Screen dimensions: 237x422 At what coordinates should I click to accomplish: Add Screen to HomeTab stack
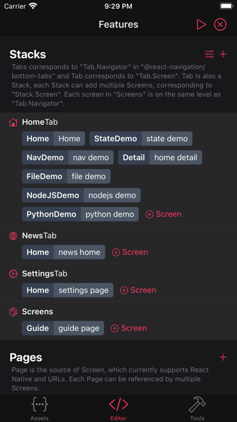pos(163,214)
